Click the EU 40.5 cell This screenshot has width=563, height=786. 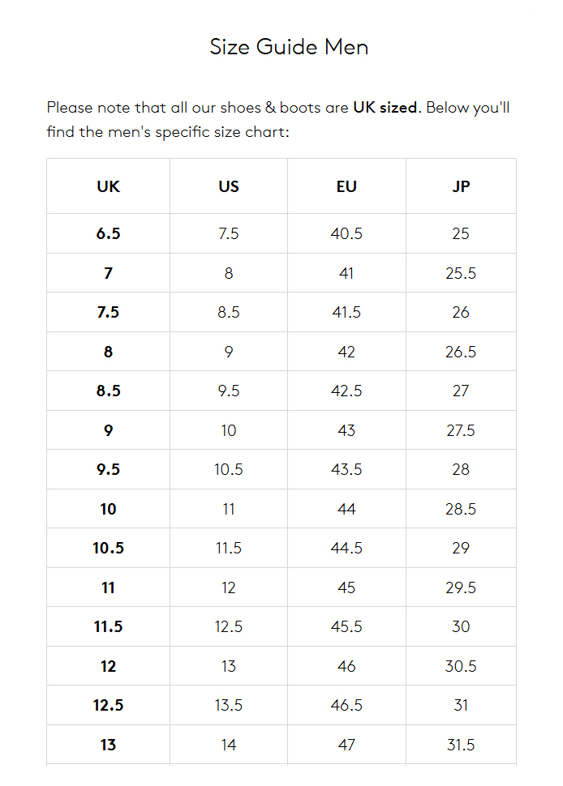[x=346, y=233]
